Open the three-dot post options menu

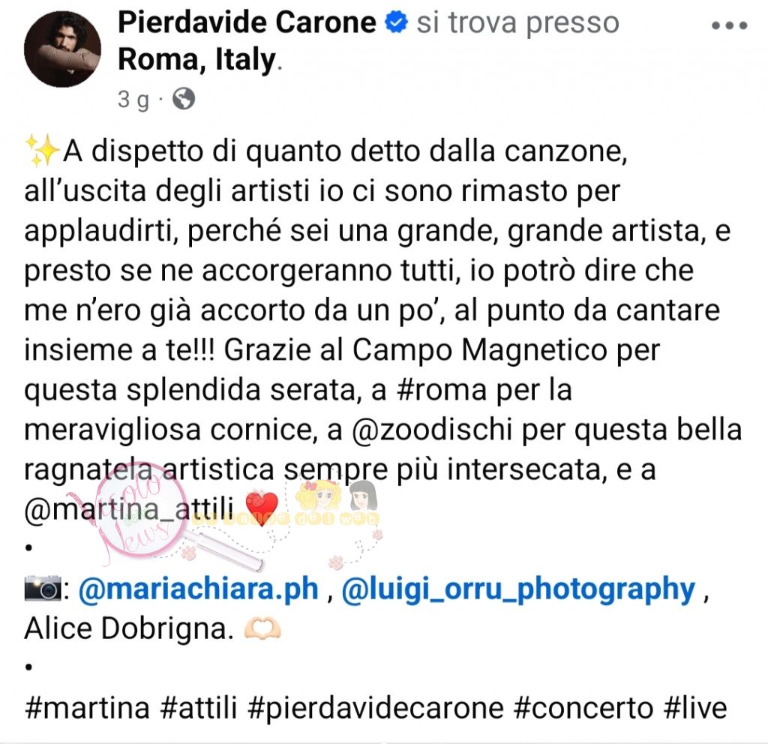(729, 25)
